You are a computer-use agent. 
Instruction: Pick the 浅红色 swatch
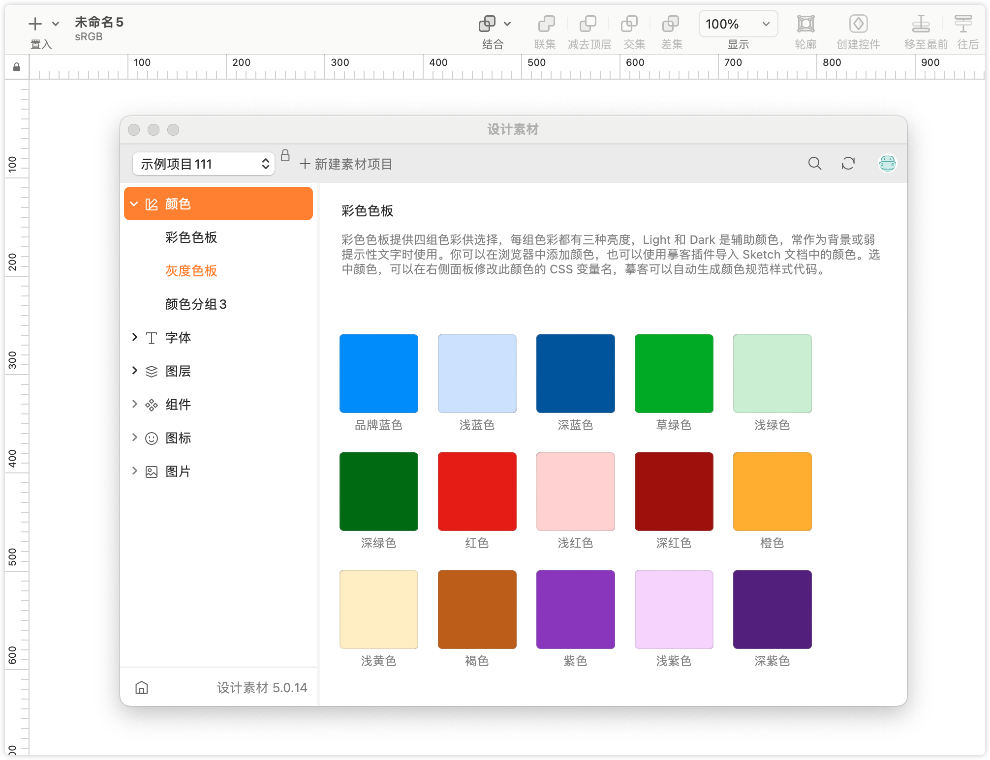576,492
